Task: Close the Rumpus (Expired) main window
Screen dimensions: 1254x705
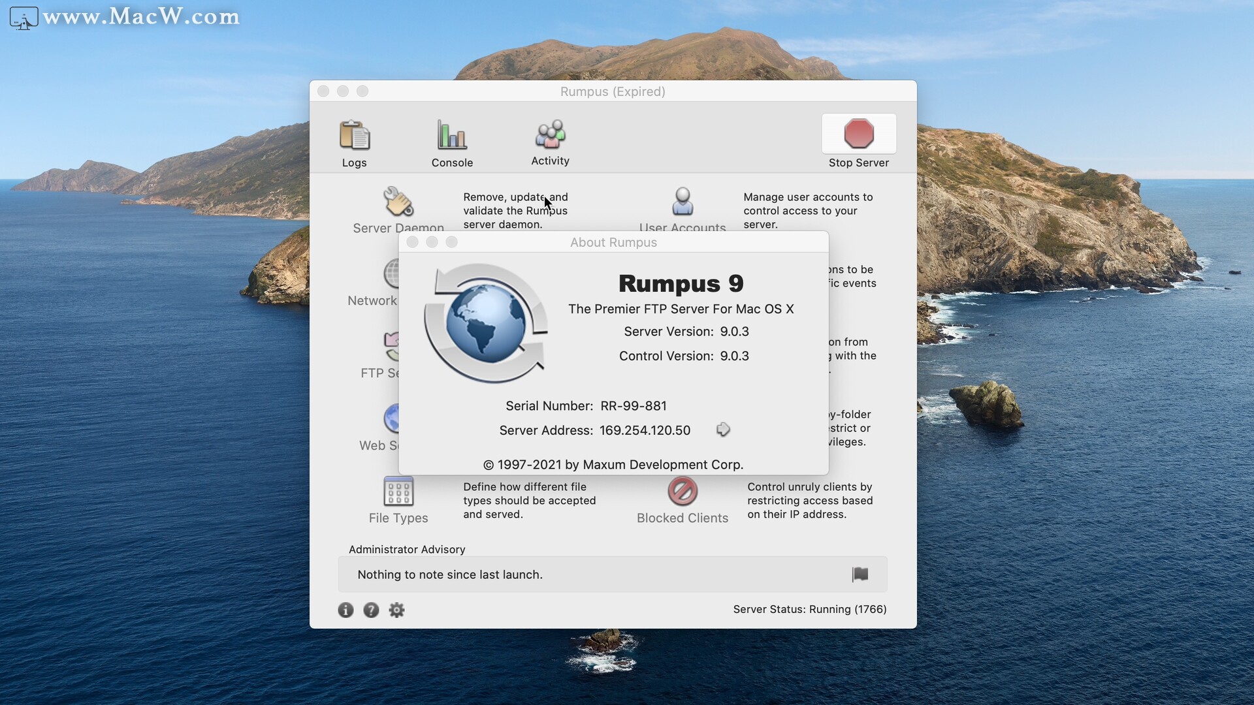Action: click(323, 91)
